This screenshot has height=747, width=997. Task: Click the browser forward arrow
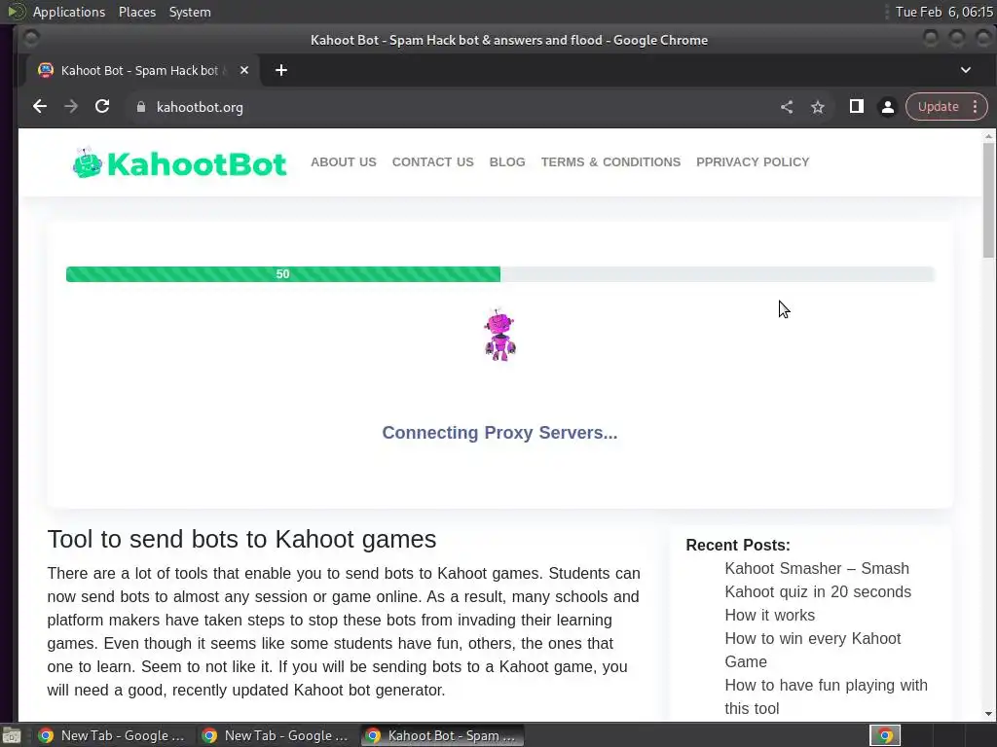pyautogui.click(x=71, y=107)
